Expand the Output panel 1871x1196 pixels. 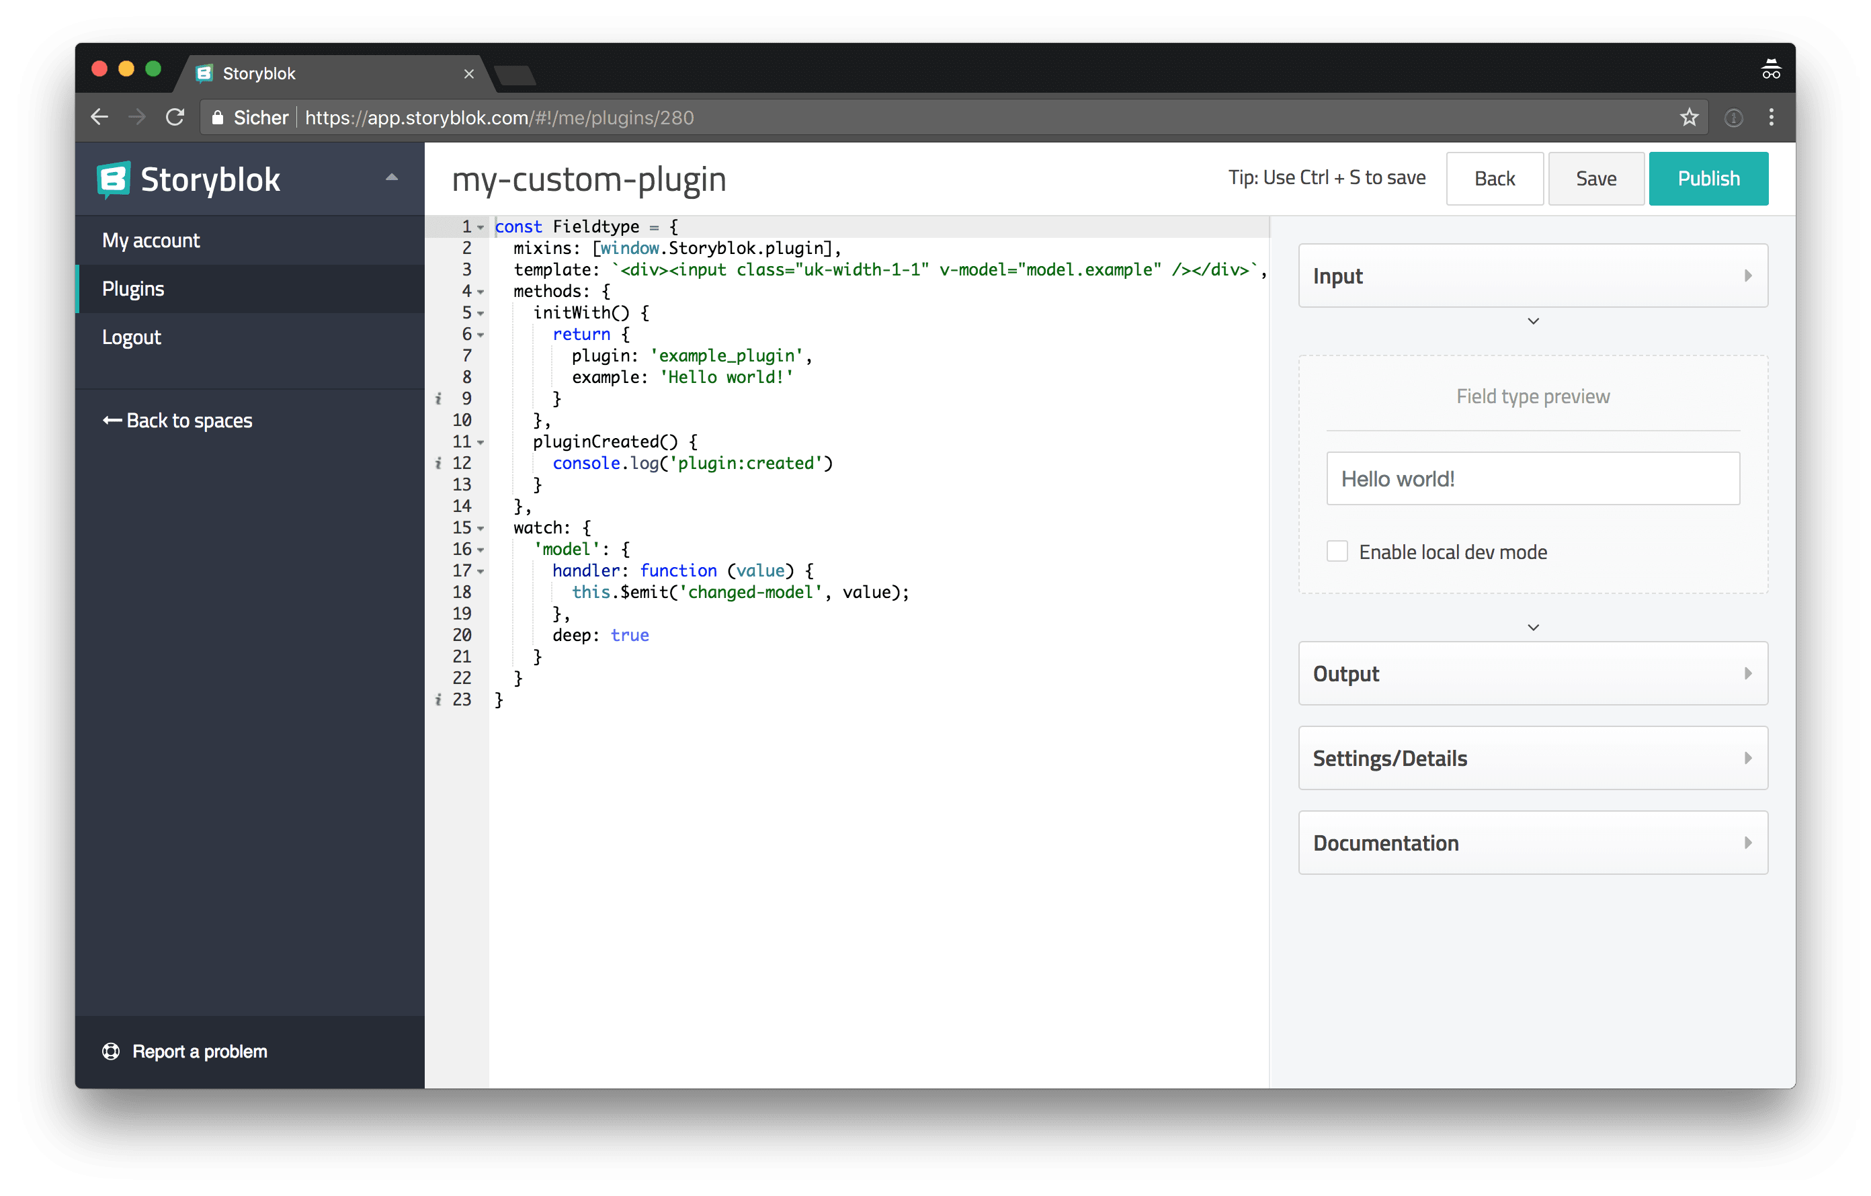point(1532,673)
